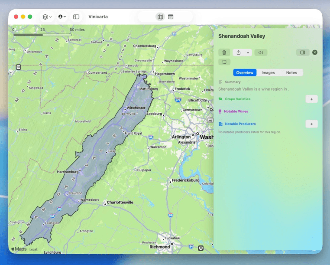The height and width of the screenshot is (265, 330).
Task: Click the Waynesboro label near Staunton
Action: tap(90, 200)
